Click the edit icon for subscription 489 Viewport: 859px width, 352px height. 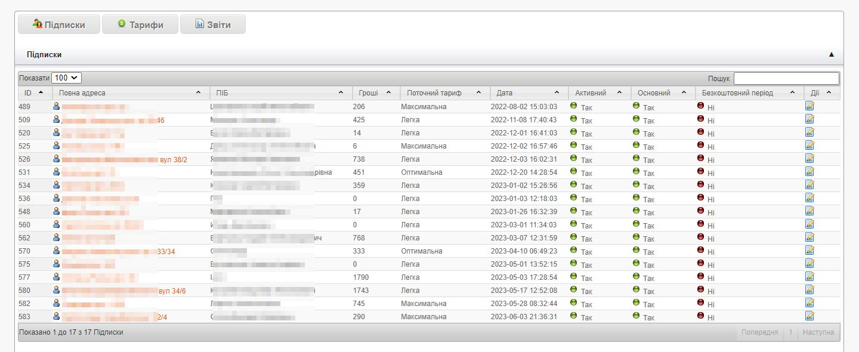coord(809,106)
